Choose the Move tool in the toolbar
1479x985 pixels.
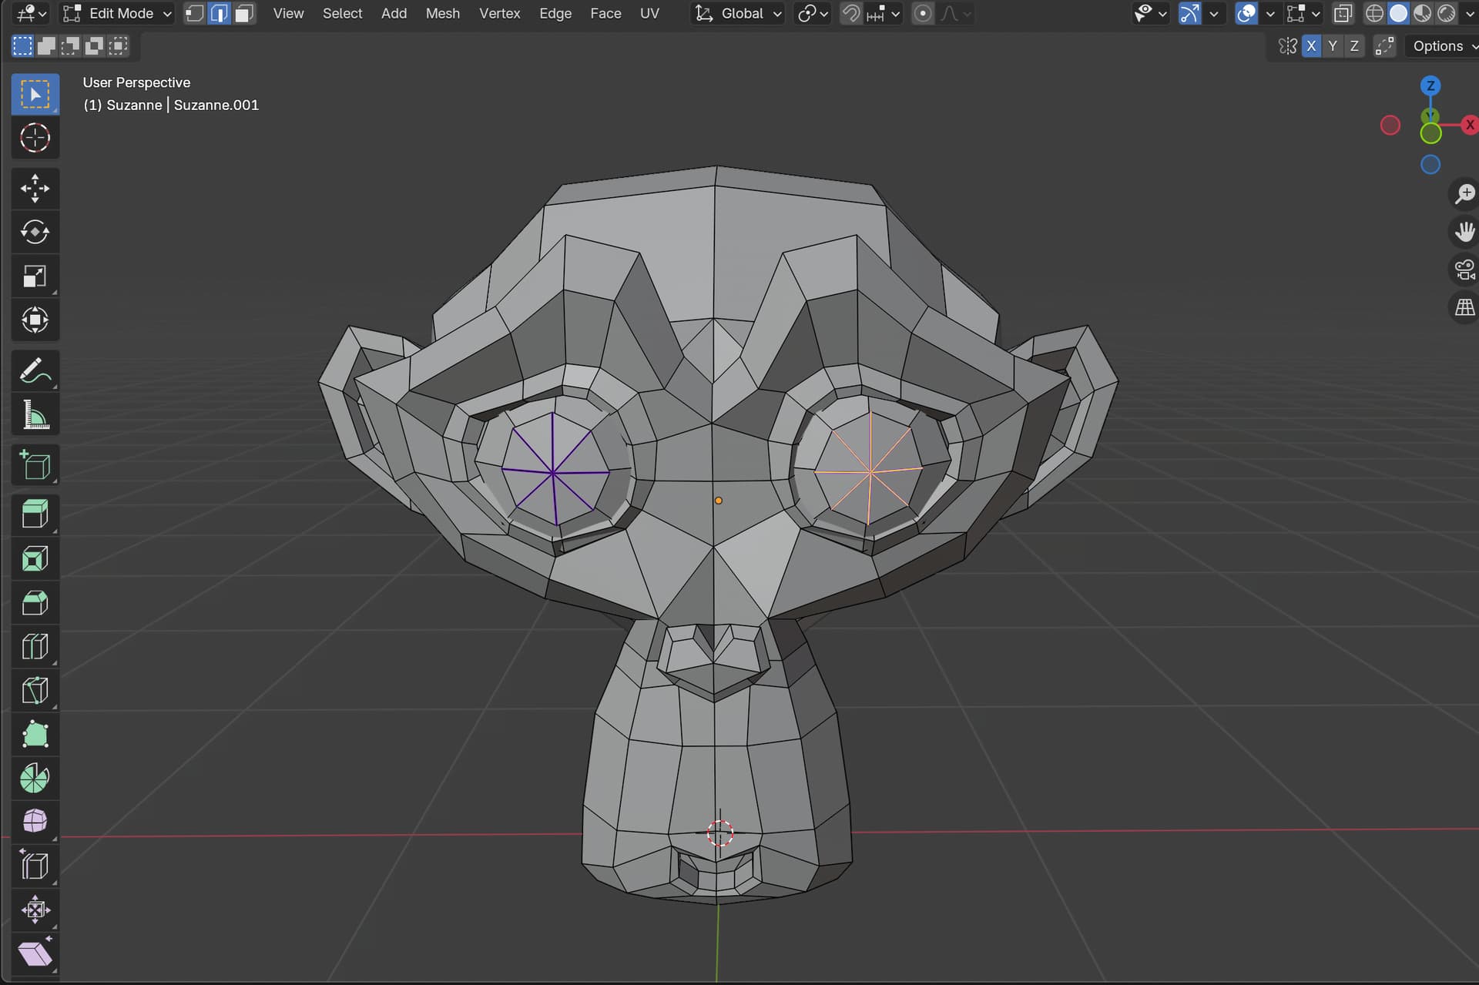35,189
